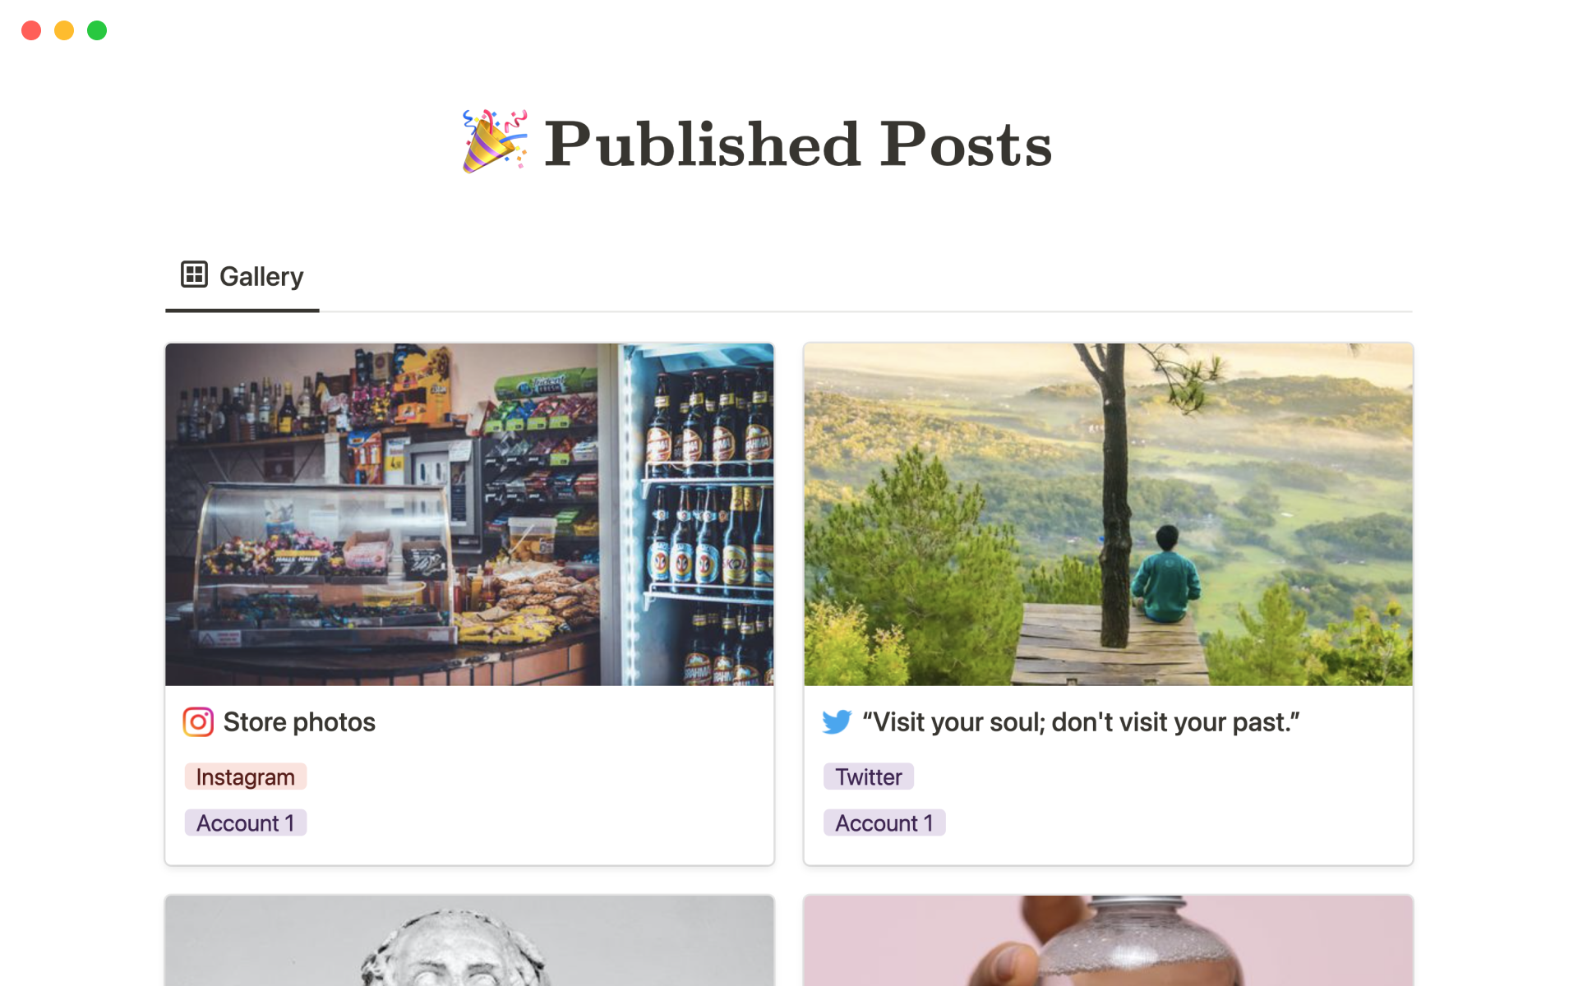Select the Twitter platform tag
This screenshot has width=1578, height=986.
869,776
